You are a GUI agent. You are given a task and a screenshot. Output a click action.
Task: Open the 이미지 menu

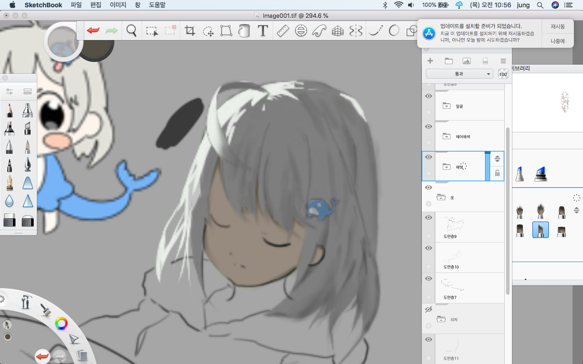click(118, 5)
